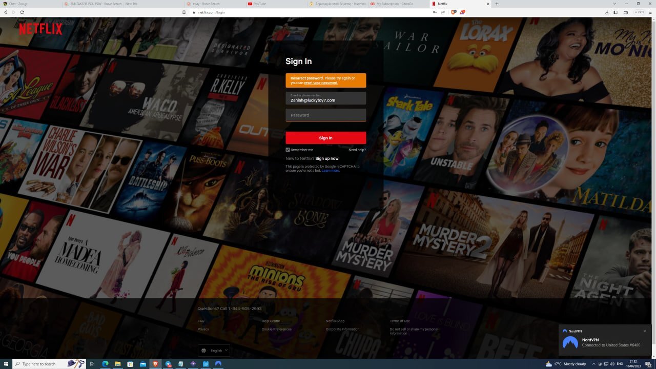Click the red Sign In button
The image size is (656, 369).
point(325,138)
